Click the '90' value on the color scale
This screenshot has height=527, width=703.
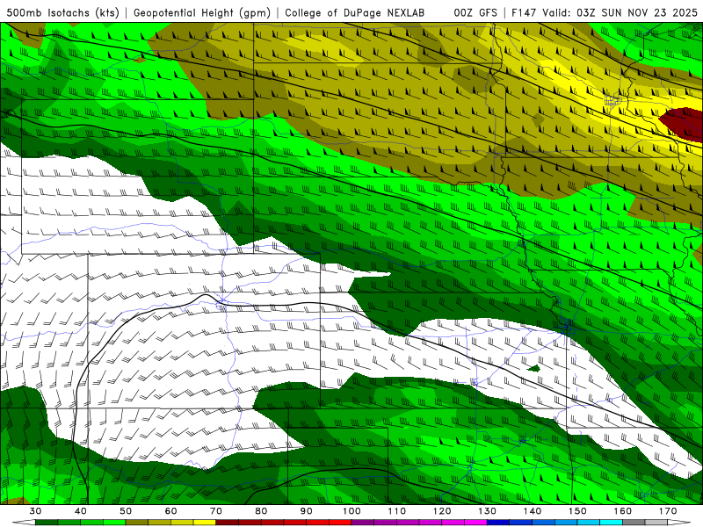click(306, 511)
